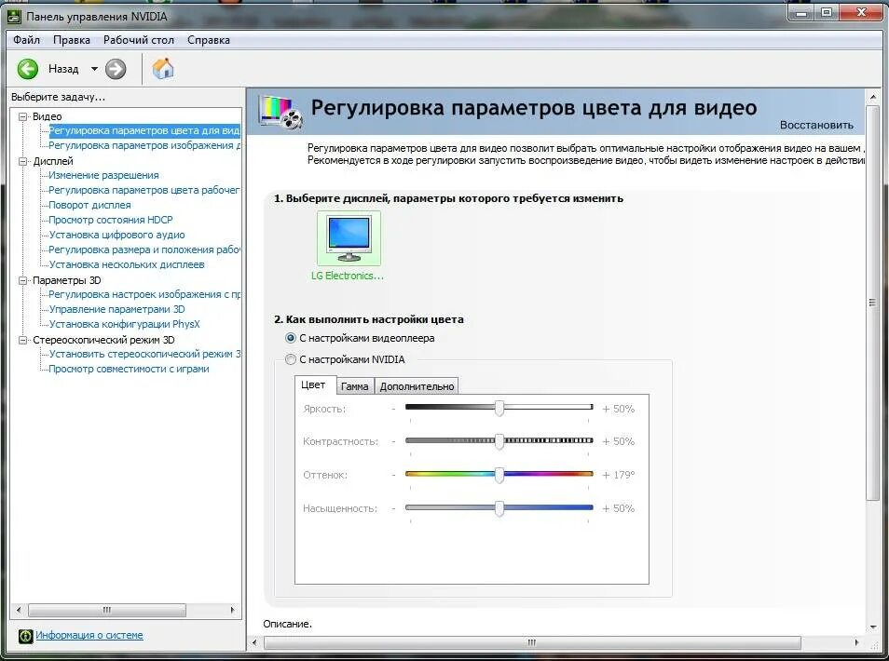The image size is (889, 661).
Task: Click main panel scroll-right arrow
Action: coord(856,643)
